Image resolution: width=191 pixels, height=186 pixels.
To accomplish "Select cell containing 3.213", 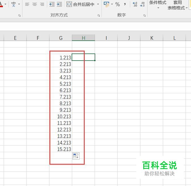I will 61,71.
